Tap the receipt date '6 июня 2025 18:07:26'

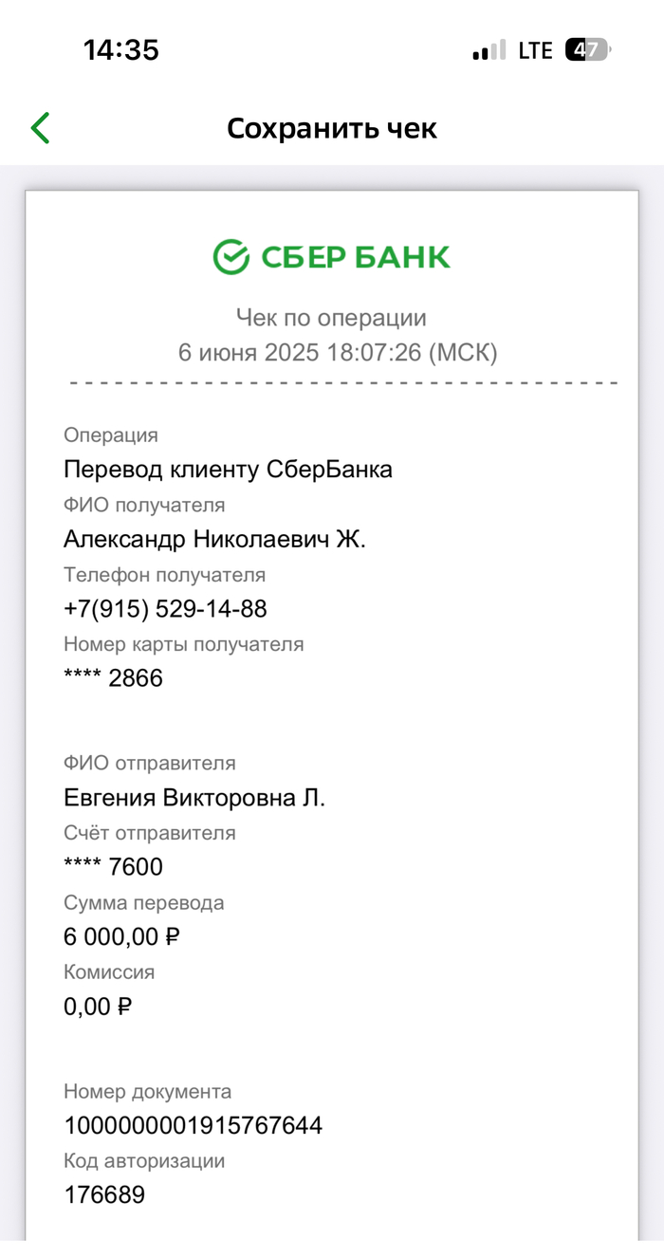[x=338, y=353]
